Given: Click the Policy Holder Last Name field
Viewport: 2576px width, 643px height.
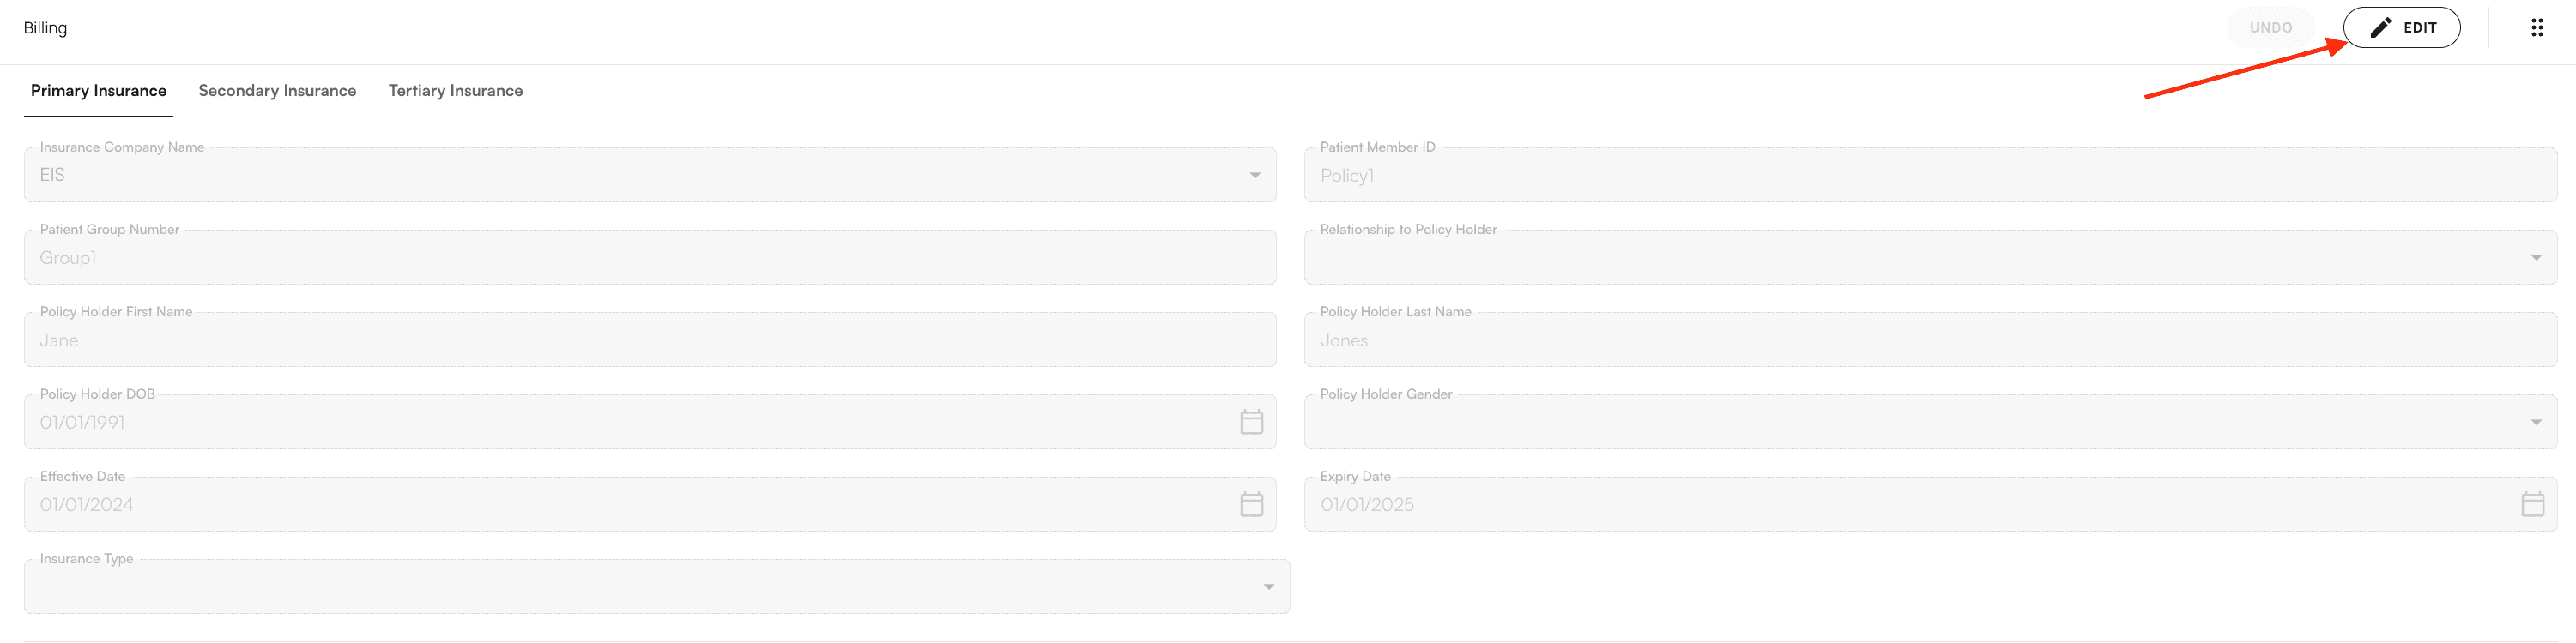Looking at the screenshot, I should tap(1929, 340).
